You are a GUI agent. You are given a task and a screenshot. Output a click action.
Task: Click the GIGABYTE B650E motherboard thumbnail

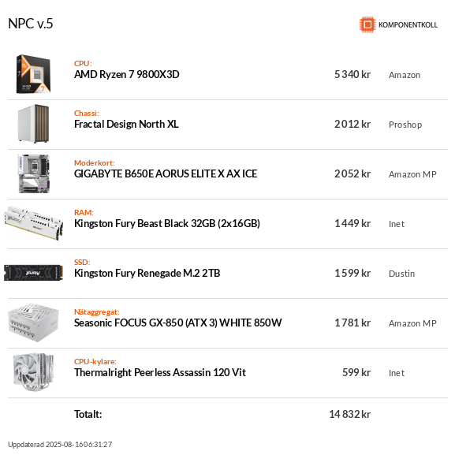click(33, 173)
